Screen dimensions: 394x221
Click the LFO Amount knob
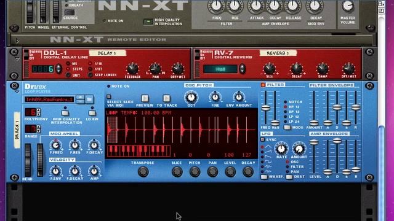299,149
